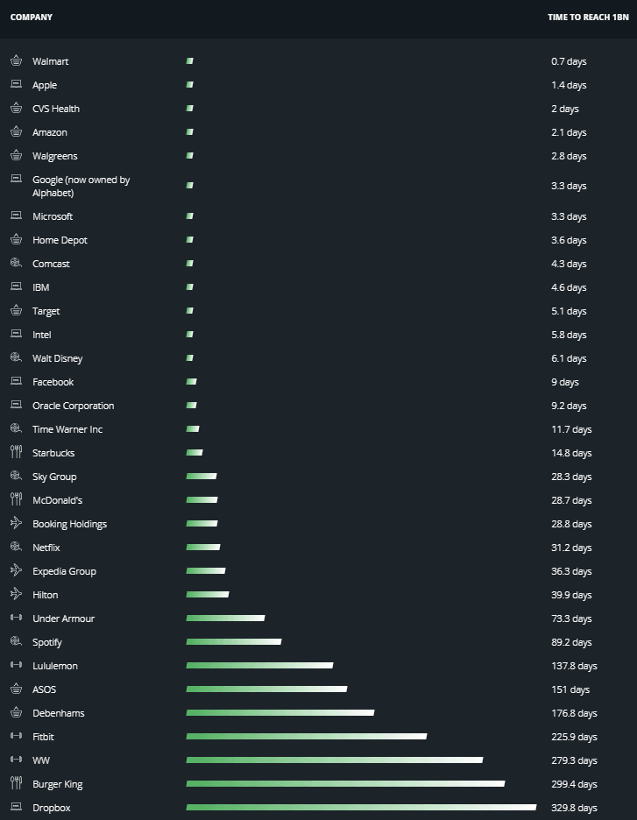The image size is (637, 820).
Task: Click the globe icon next to Netflix
Action: click(16, 548)
